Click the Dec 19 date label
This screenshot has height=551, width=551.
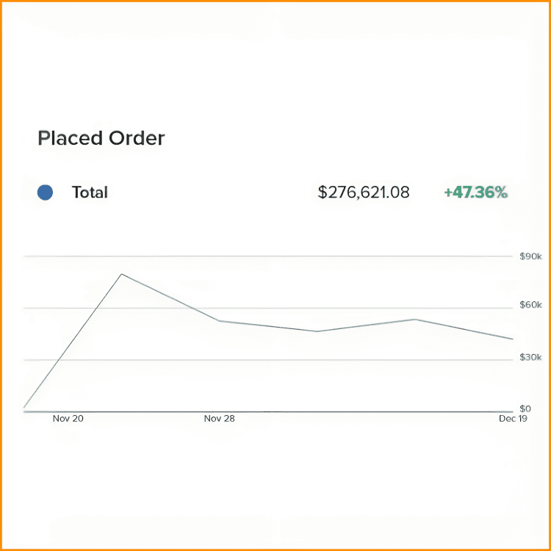[513, 419]
